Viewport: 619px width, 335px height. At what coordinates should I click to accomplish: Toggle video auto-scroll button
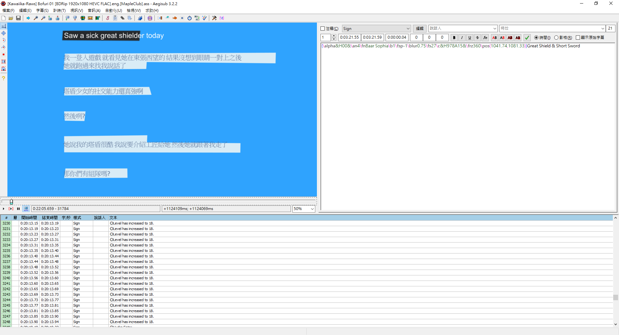26,209
